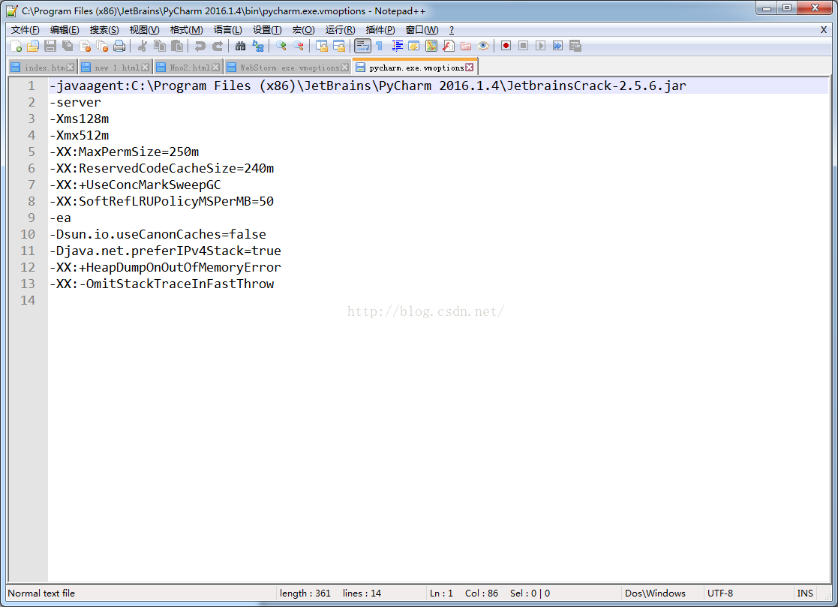Toggle Show All Characters pilcrow icon
Image resolution: width=838 pixels, height=607 pixels.
click(x=380, y=47)
